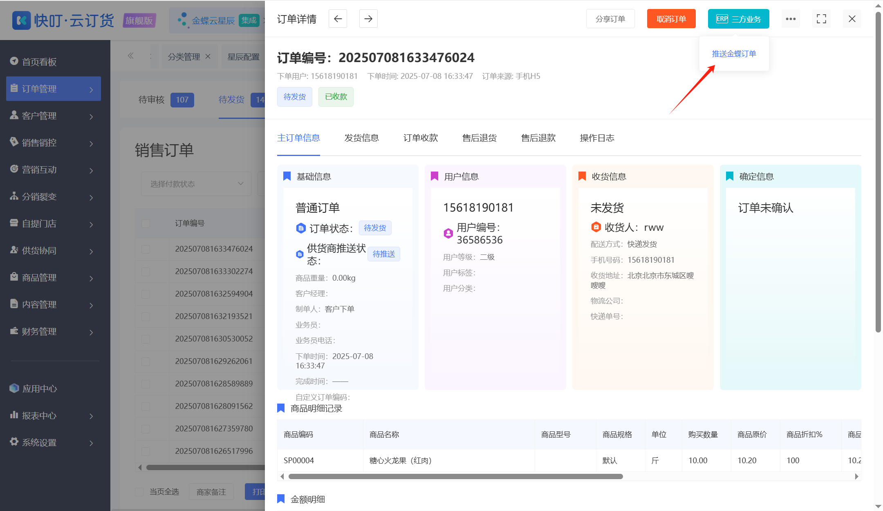
Task: Click the 商品管理 bag icon
Action: point(14,277)
